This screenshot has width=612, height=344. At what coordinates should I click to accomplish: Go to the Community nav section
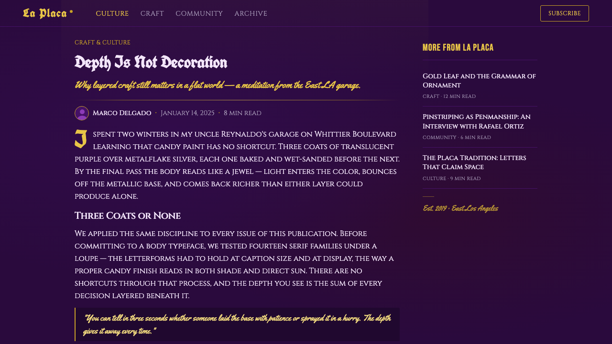[x=199, y=13]
